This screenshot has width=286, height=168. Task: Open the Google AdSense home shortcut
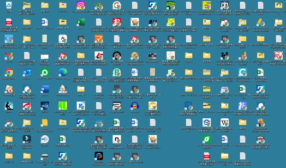[x=261, y=22]
